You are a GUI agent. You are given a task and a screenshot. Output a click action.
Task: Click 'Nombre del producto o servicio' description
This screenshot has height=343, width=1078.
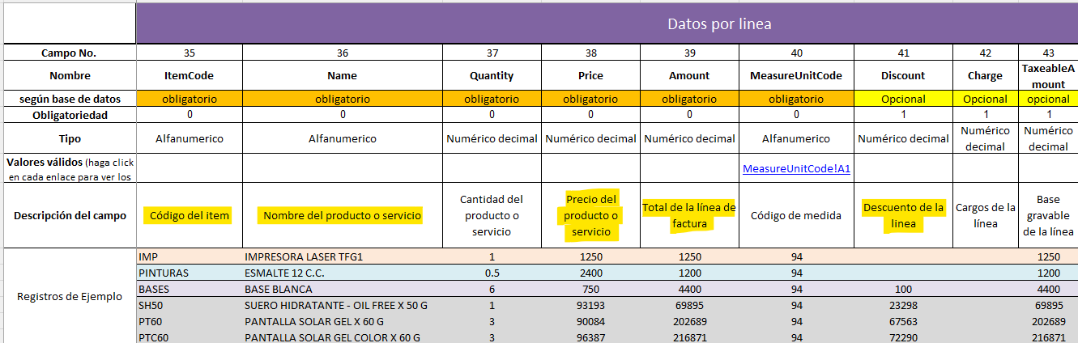(x=342, y=216)
